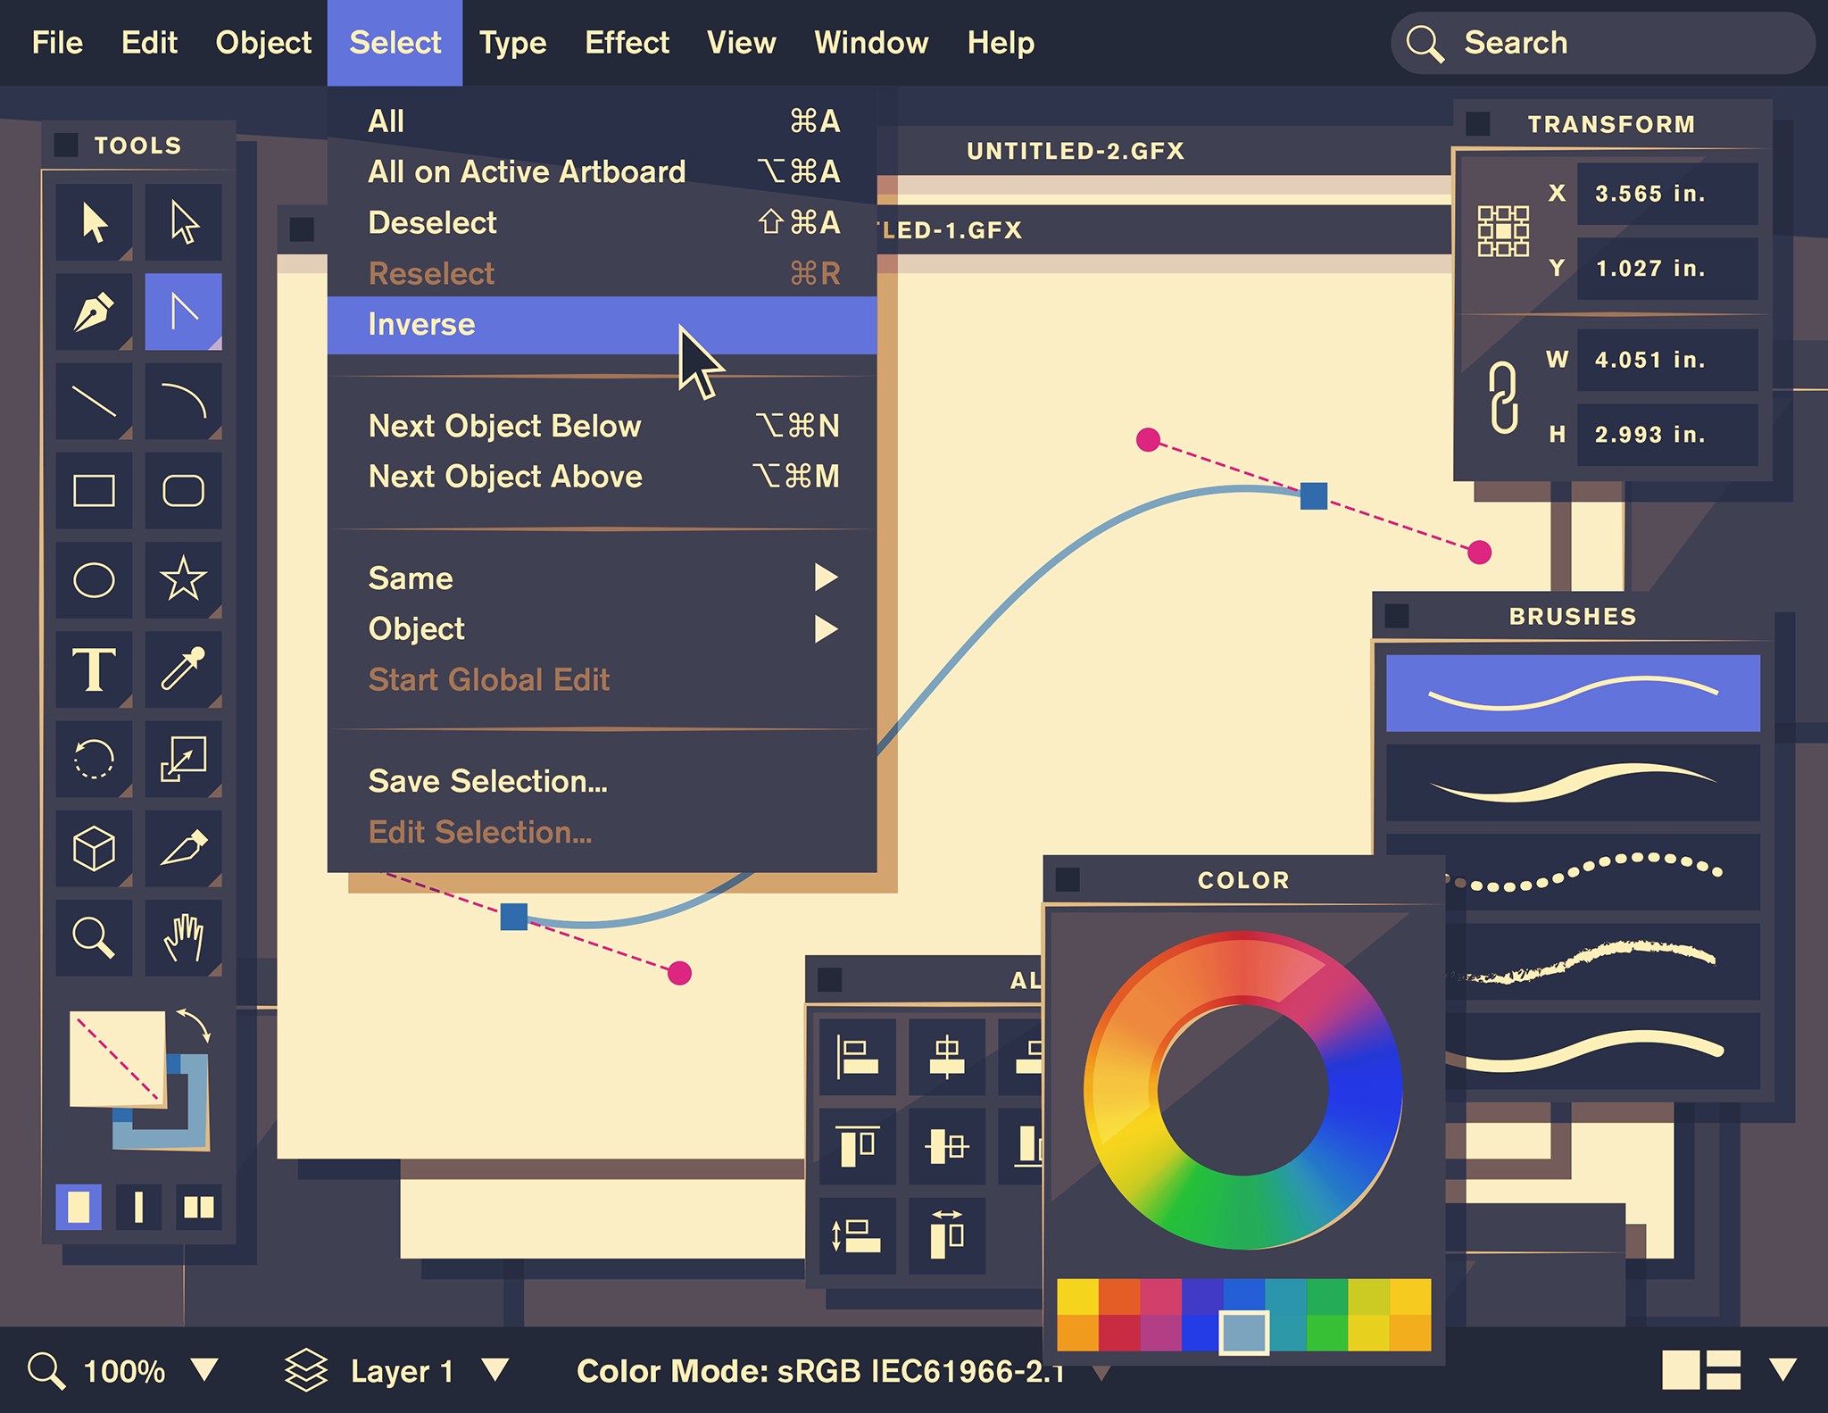Choose Inverse from the Select menu
Image resolution: width=1828 pixels, height=1413 pixels.
[x=421, y=325]
